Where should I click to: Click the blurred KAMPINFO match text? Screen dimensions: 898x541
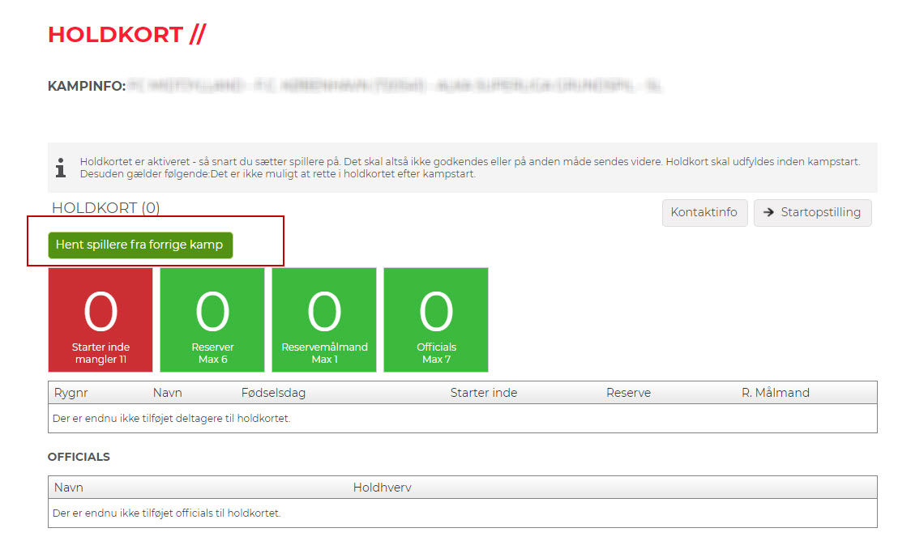click(396, 86)
